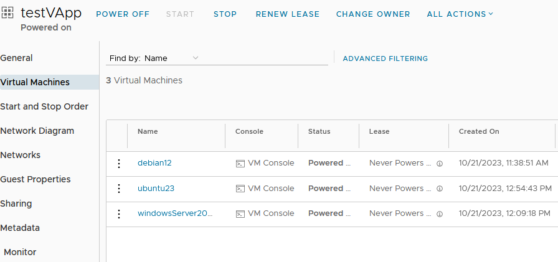Click the Power Off button
The height and width of the screenshot is (262, 558).
tap(123, 14)
